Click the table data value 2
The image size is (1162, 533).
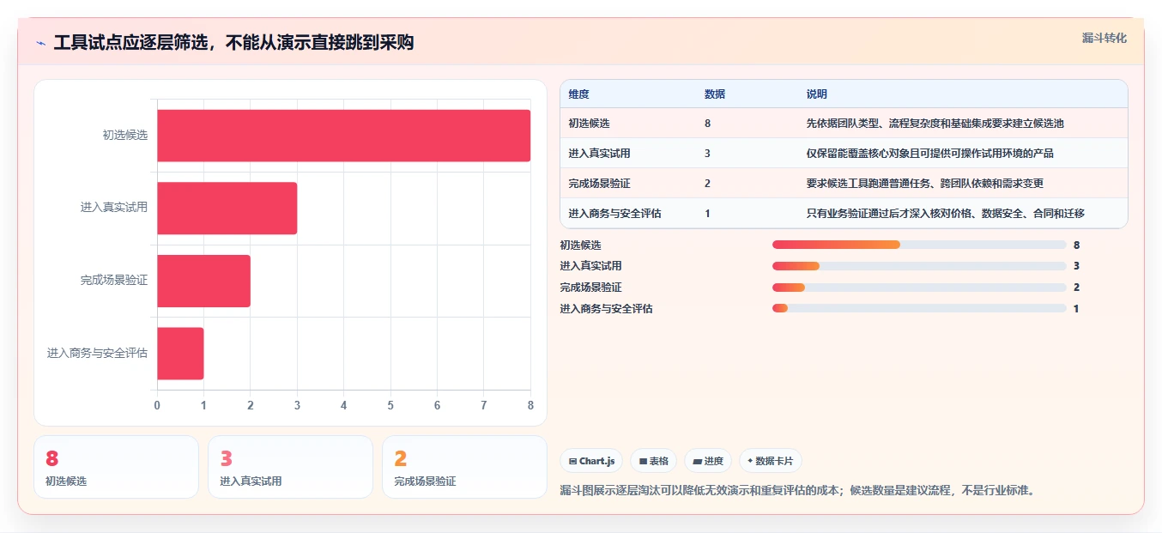[x=707, y=184]
